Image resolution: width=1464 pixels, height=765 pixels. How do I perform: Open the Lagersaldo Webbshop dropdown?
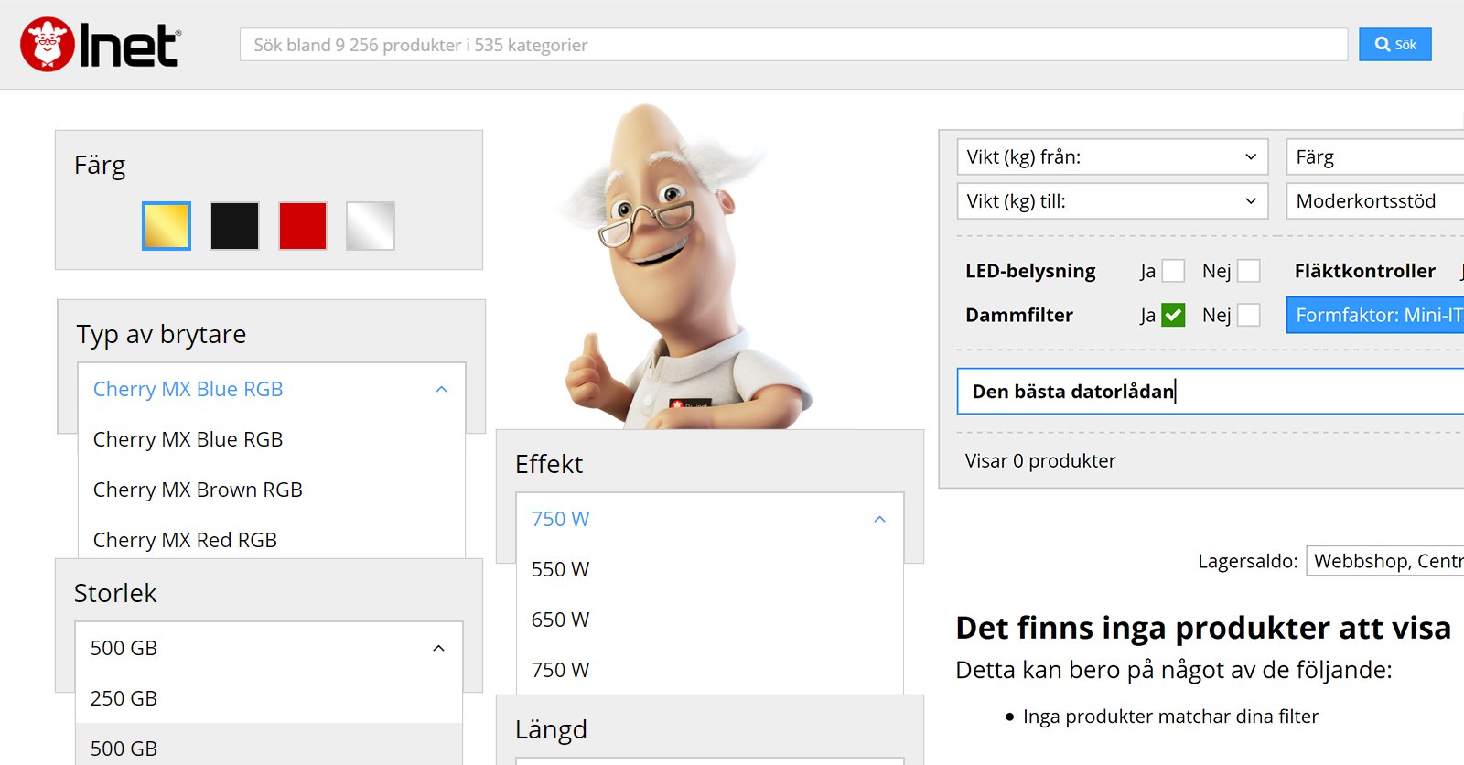pos(1385,561)
